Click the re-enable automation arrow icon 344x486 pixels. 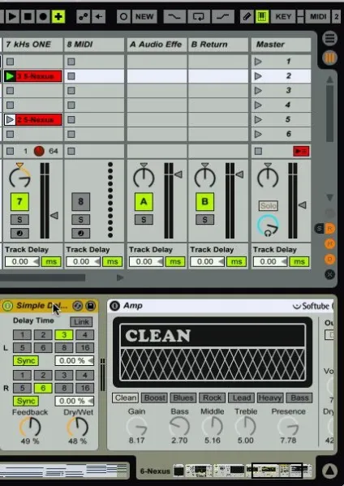(98, 16)
